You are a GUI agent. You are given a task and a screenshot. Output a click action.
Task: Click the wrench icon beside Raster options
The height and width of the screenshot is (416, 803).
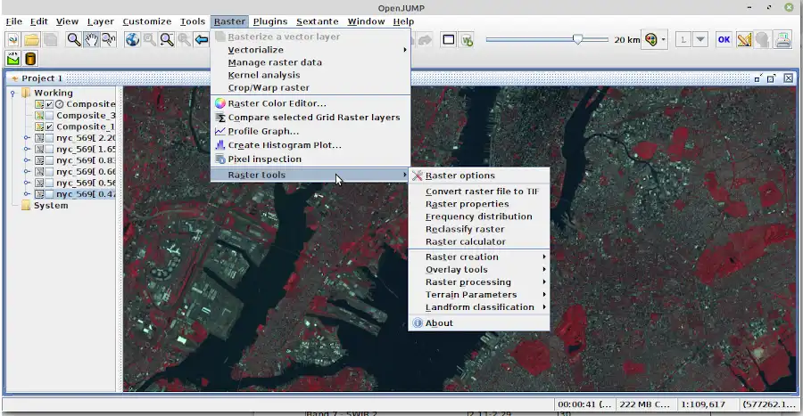pyautogui.click(x=418, y=175)
